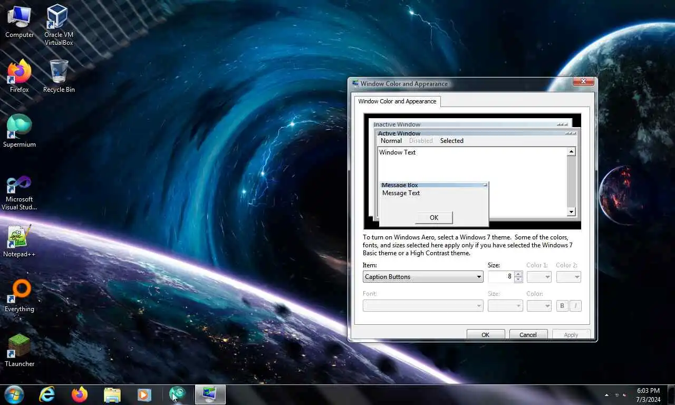Image resolution: width=675 pixels, height=405 pixels.
Task: Select Oracle VM VirtualBox desktop icon
Action: 59,25
